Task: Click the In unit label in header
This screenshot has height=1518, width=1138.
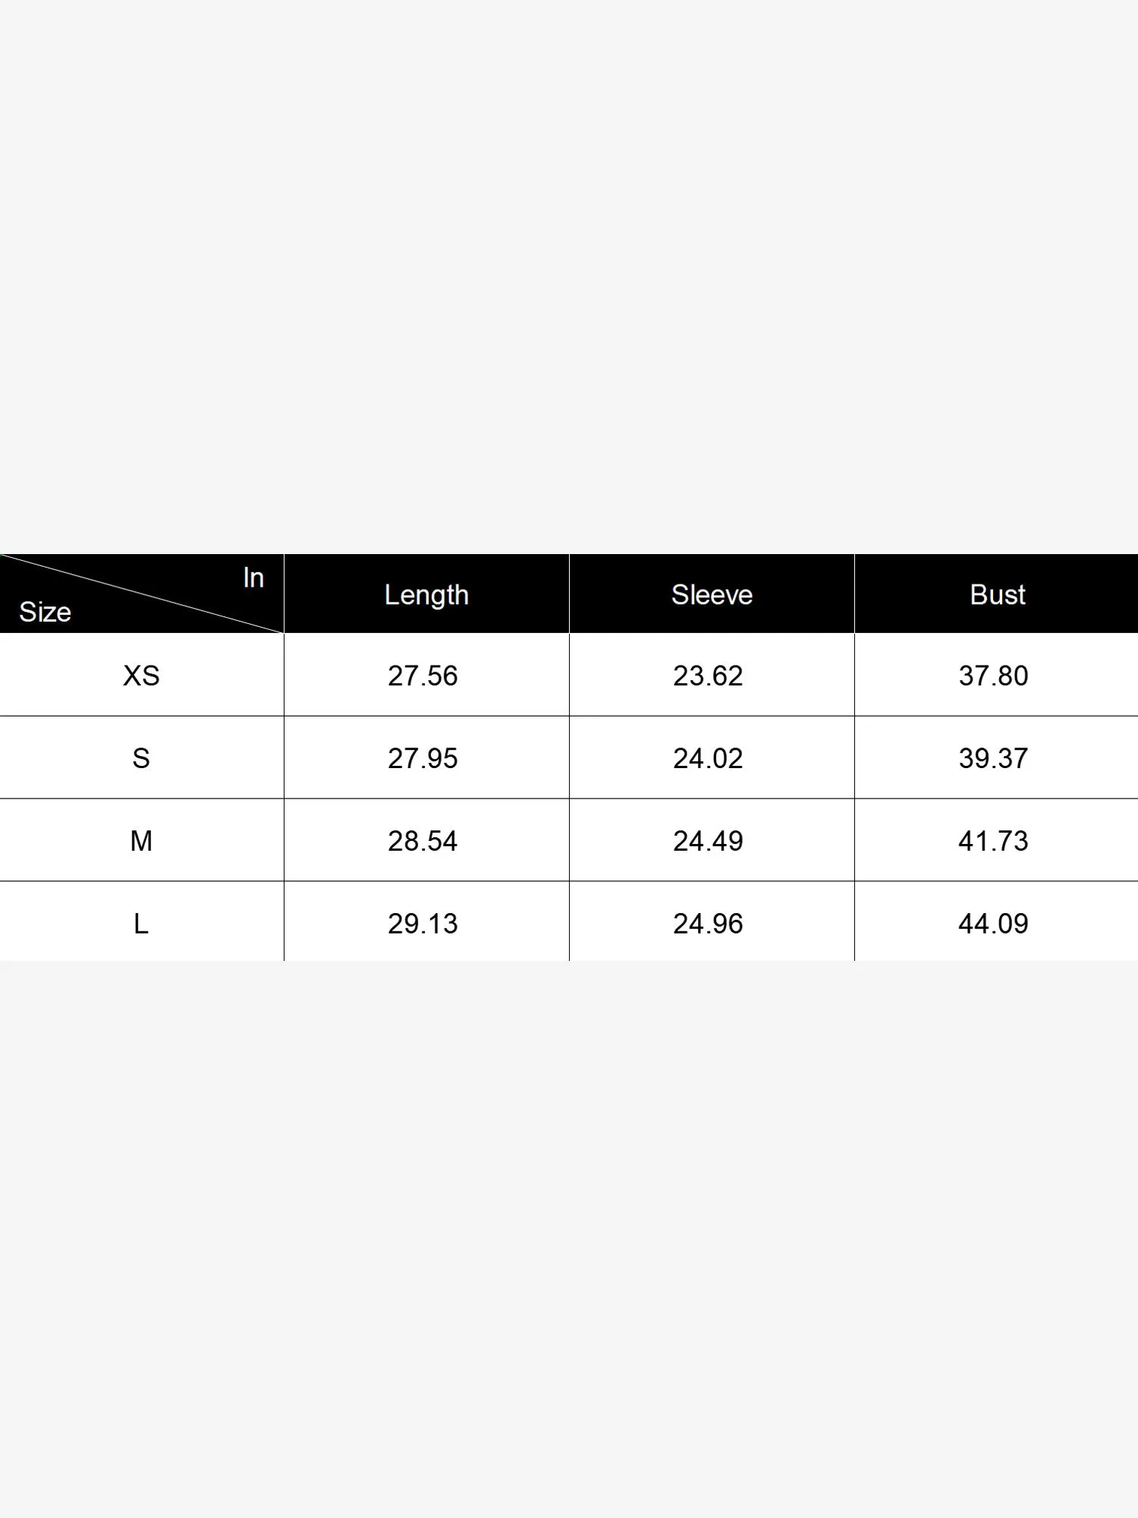Action: [x=253, y=578]
